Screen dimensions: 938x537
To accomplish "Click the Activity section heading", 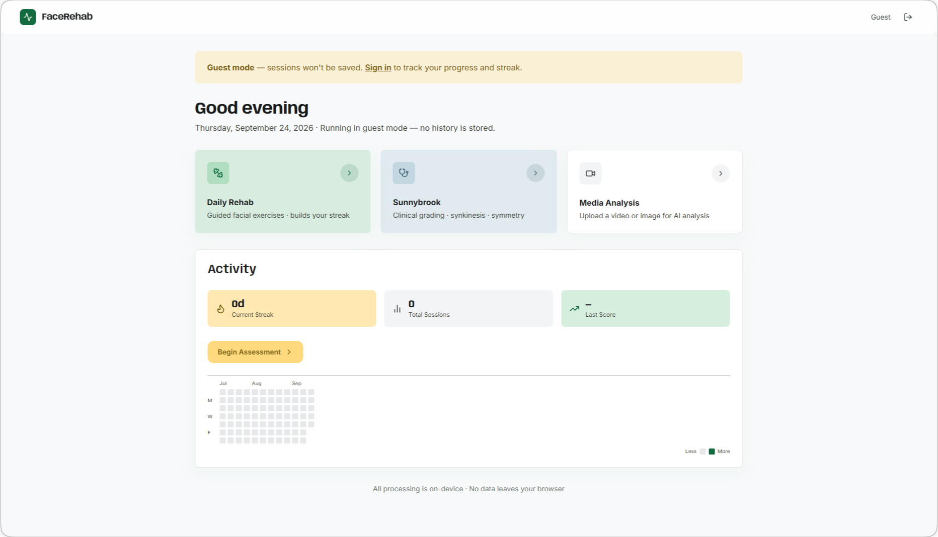I will pos(231,268).
